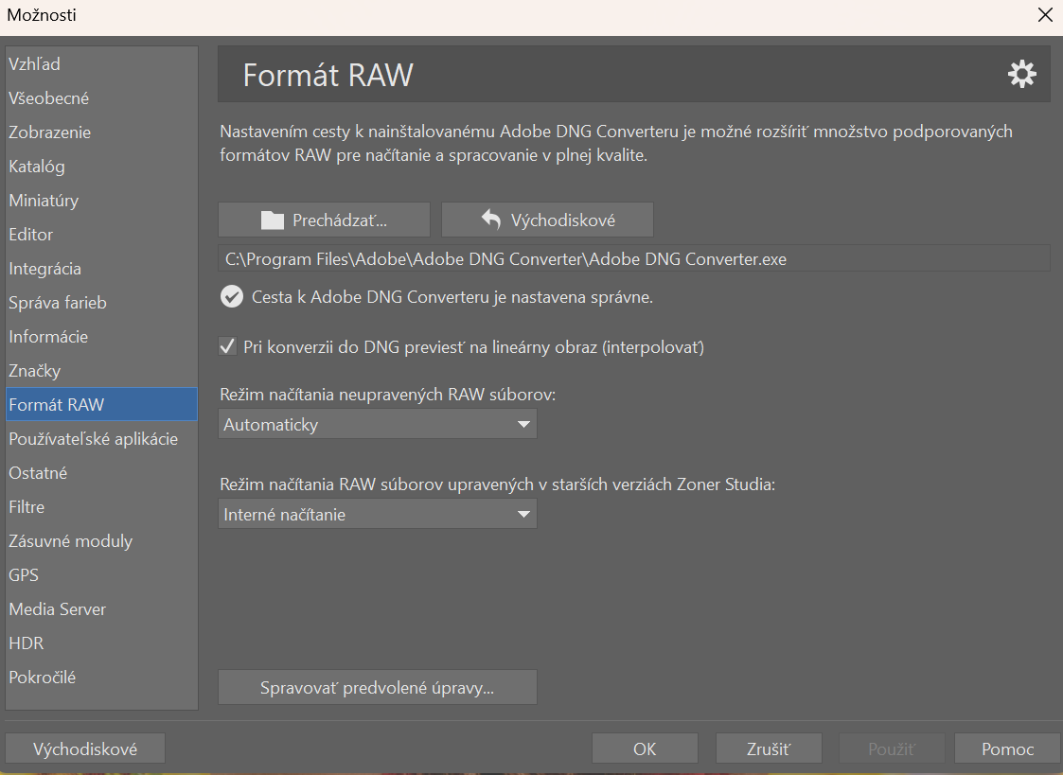Image resolution: width=1063 pixels, height=775 pixels.
Task: Click the text 'Cesta k Adobe DNG Converteru je nastavena správne.'
Action: click(452, 297)
